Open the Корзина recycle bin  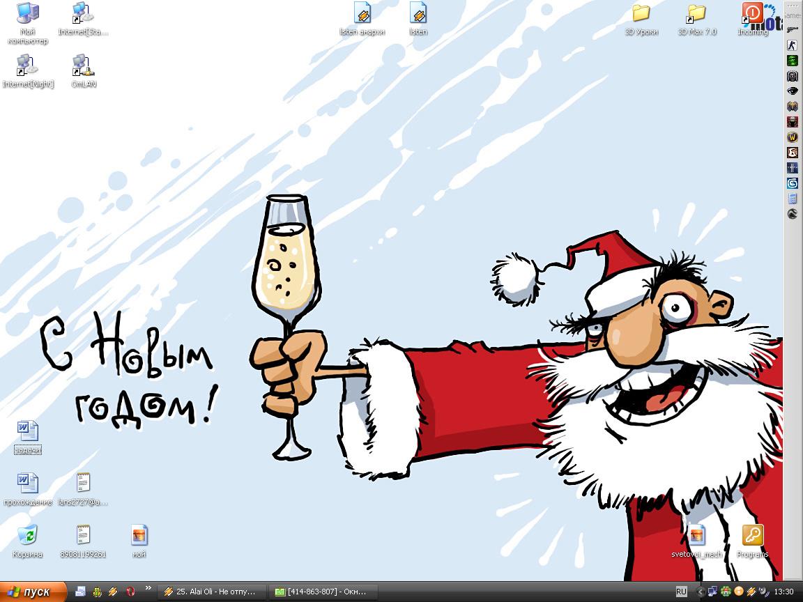coord(28,541)
